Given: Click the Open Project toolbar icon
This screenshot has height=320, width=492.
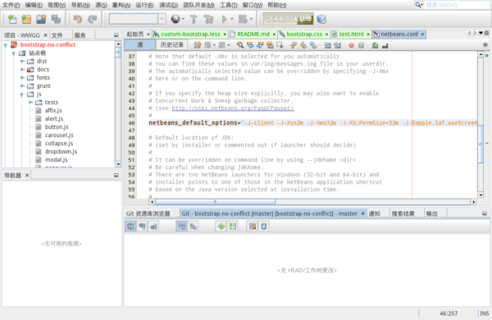Looking at the screenshot, I should tap(41, 20).
